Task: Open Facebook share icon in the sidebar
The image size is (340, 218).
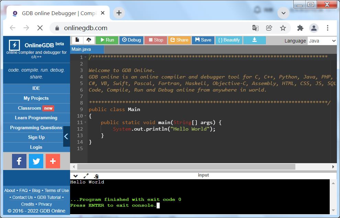Action: [x=19, y=161]
